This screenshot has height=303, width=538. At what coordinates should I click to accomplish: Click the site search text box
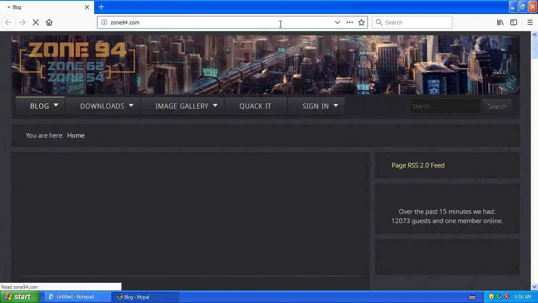[x=445, y=106]
